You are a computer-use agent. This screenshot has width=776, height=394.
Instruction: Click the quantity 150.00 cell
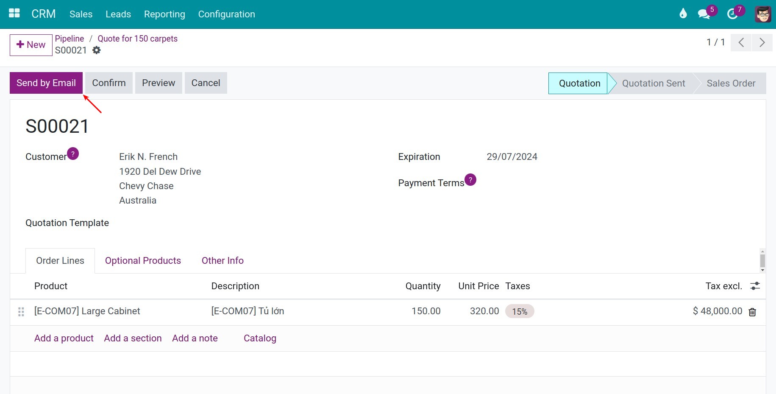click(x=426, y=311)
